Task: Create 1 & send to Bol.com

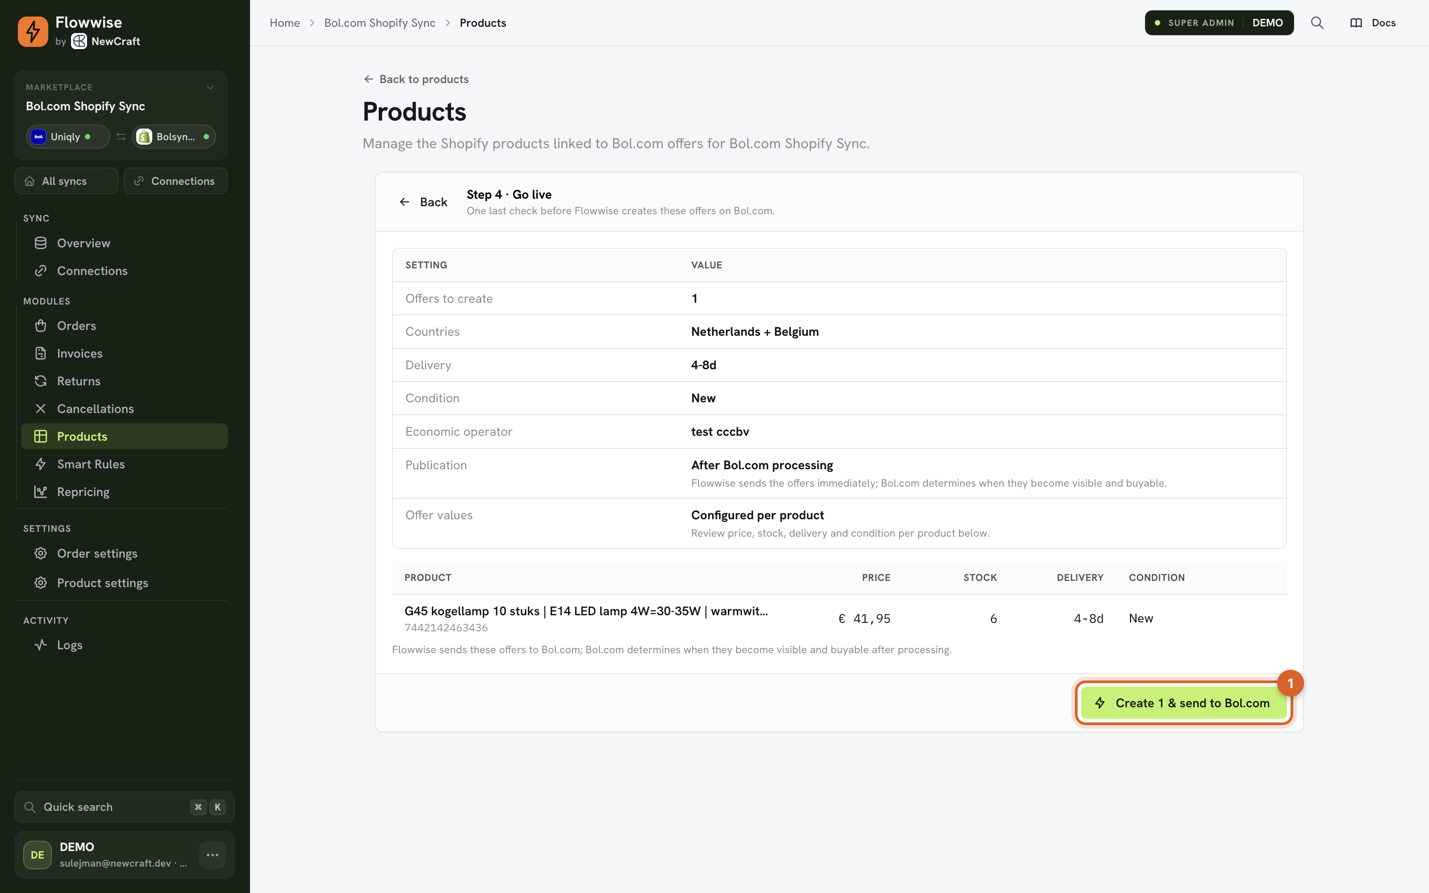Action: coord(1184,703)
